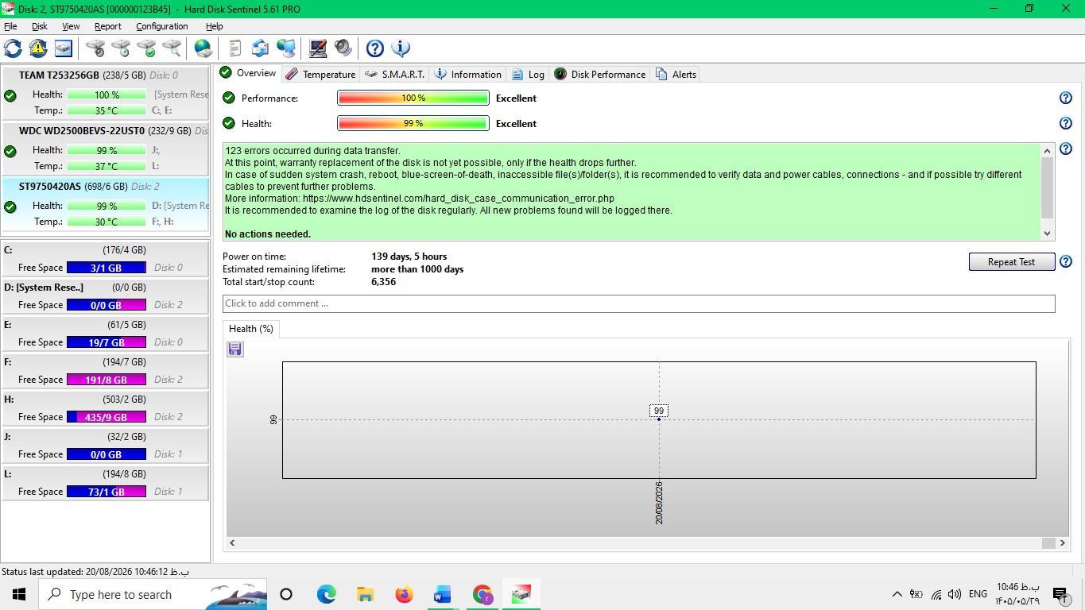Click the Health 99 % bar in Overview
1085x610 pixels.
click(x=413, y=123)
